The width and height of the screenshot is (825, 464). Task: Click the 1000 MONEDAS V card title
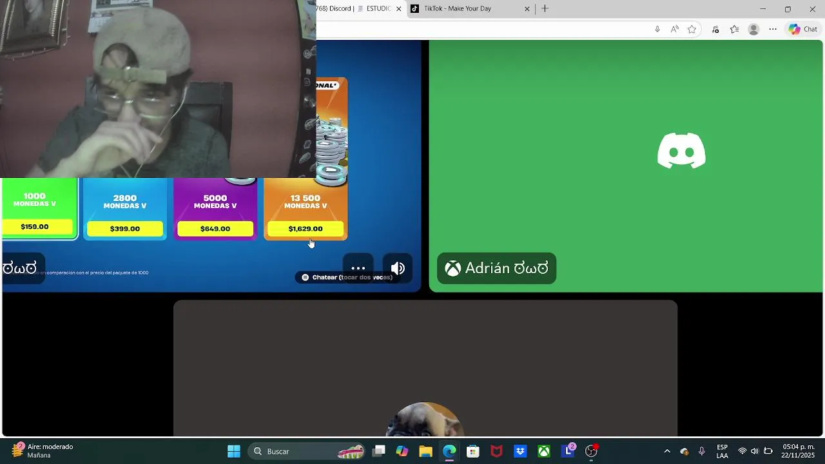click(x=35, y=200)
